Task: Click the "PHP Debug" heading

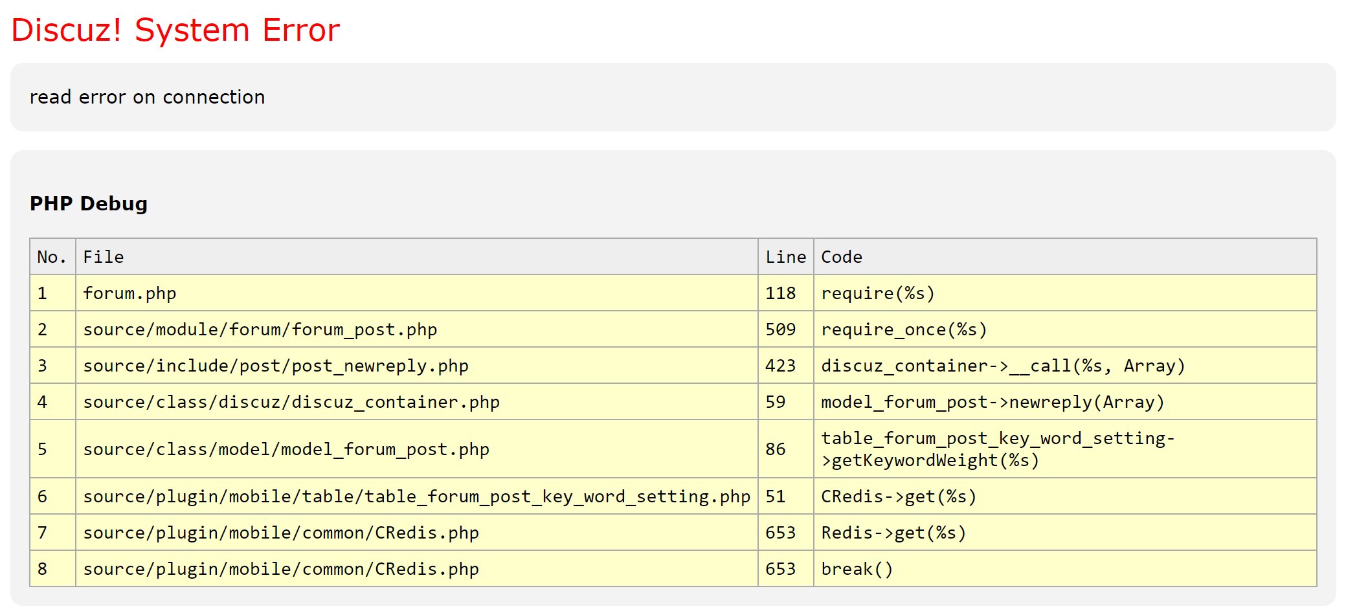Action: pyautogui.click(x=89, y=203)
